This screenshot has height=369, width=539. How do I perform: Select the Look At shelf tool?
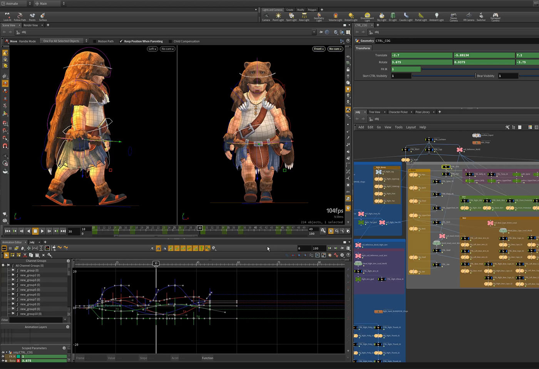(7, 17)
